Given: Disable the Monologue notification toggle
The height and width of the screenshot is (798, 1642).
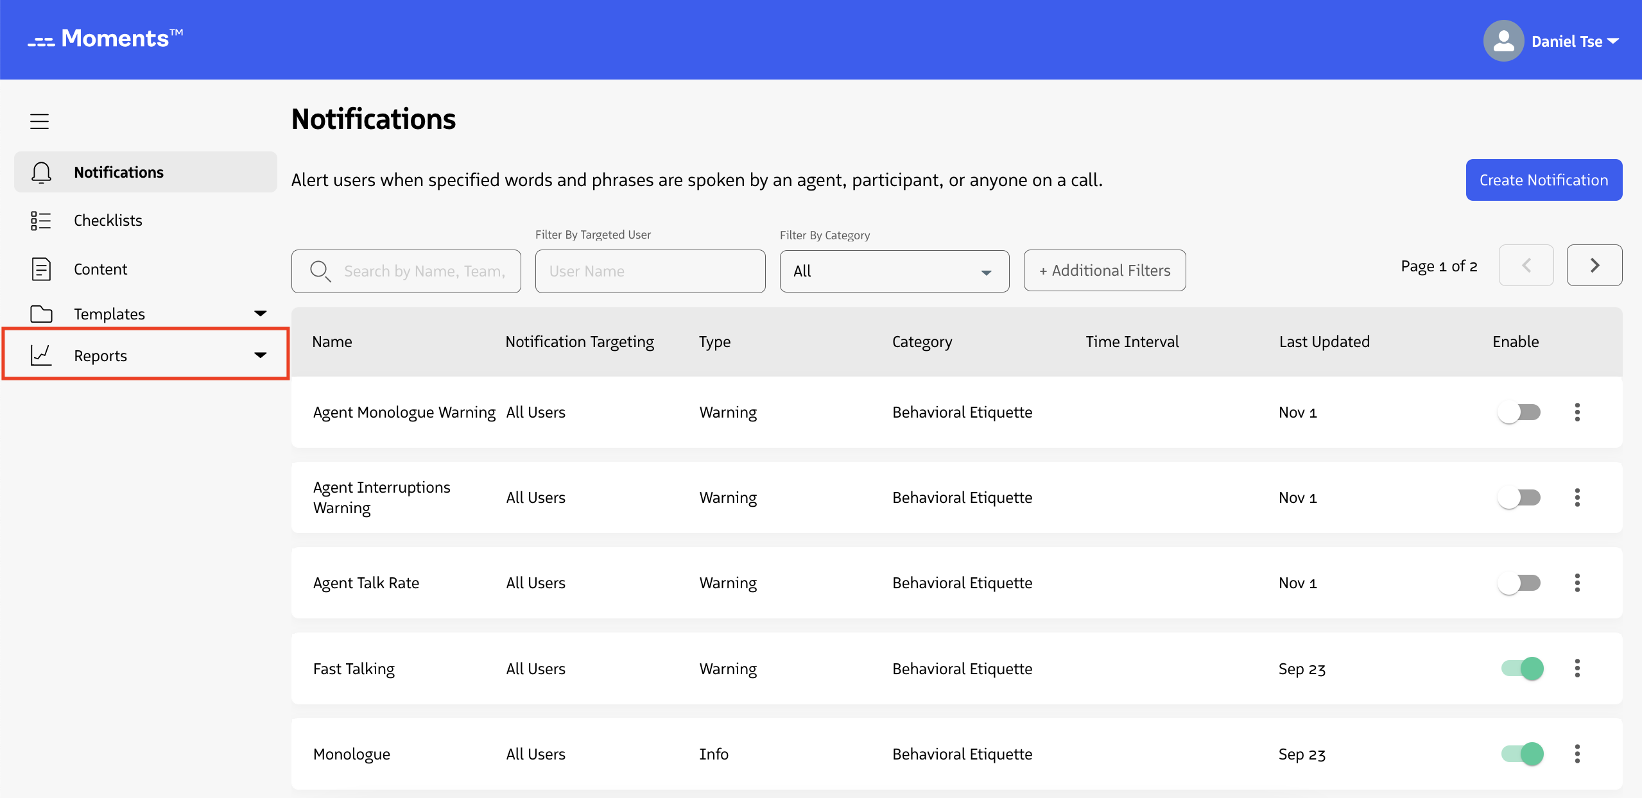Looking at the screenshot, I should tap(1523, 754).
